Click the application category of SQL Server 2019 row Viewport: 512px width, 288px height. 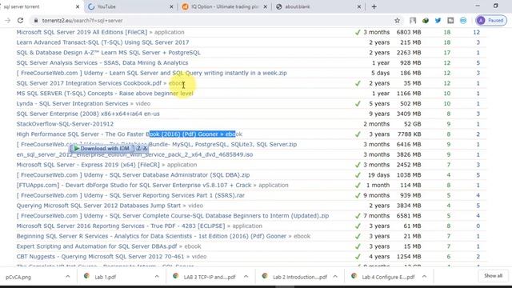(x=169, y=32)
